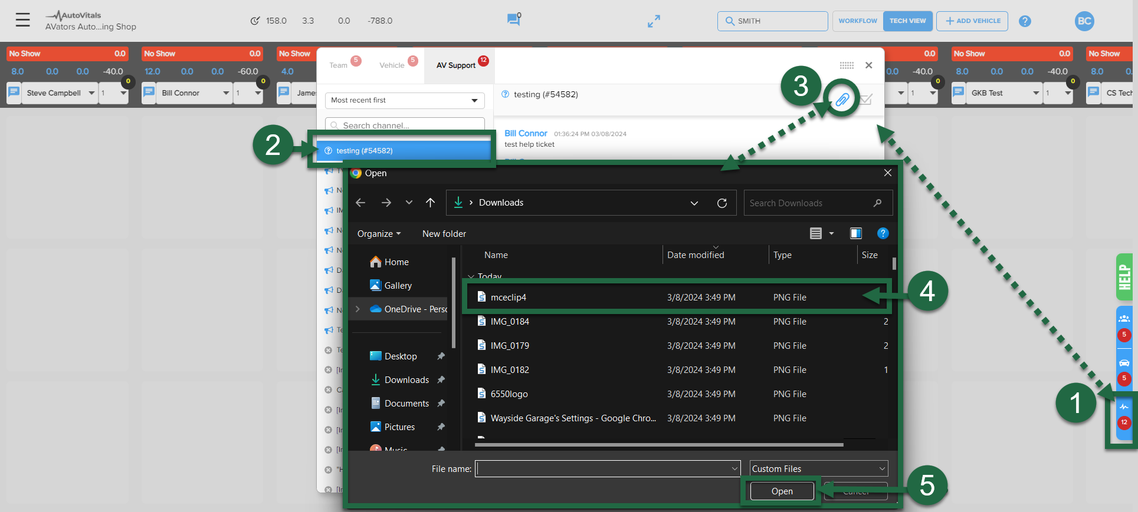This screenshot has width=1138, height=512.
Task: Click the blue help question mark icon
Action: coord(1025,21)
